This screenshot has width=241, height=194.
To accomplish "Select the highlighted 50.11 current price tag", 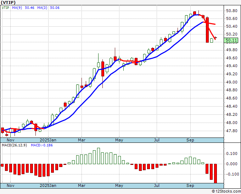I will click(x=231, y=41).
